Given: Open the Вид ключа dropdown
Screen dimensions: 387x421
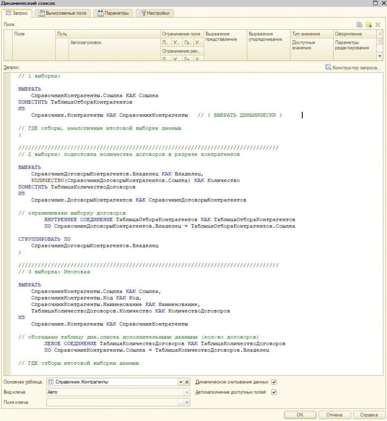Looking at the screenshot, I should tap(187, 392).
